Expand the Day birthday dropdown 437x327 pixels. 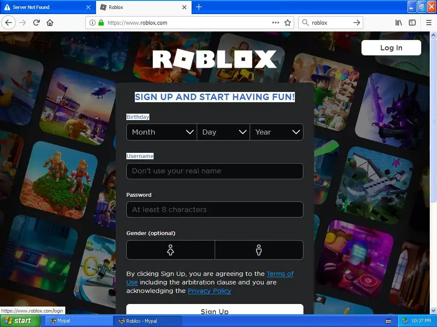(x=223, y=132)
